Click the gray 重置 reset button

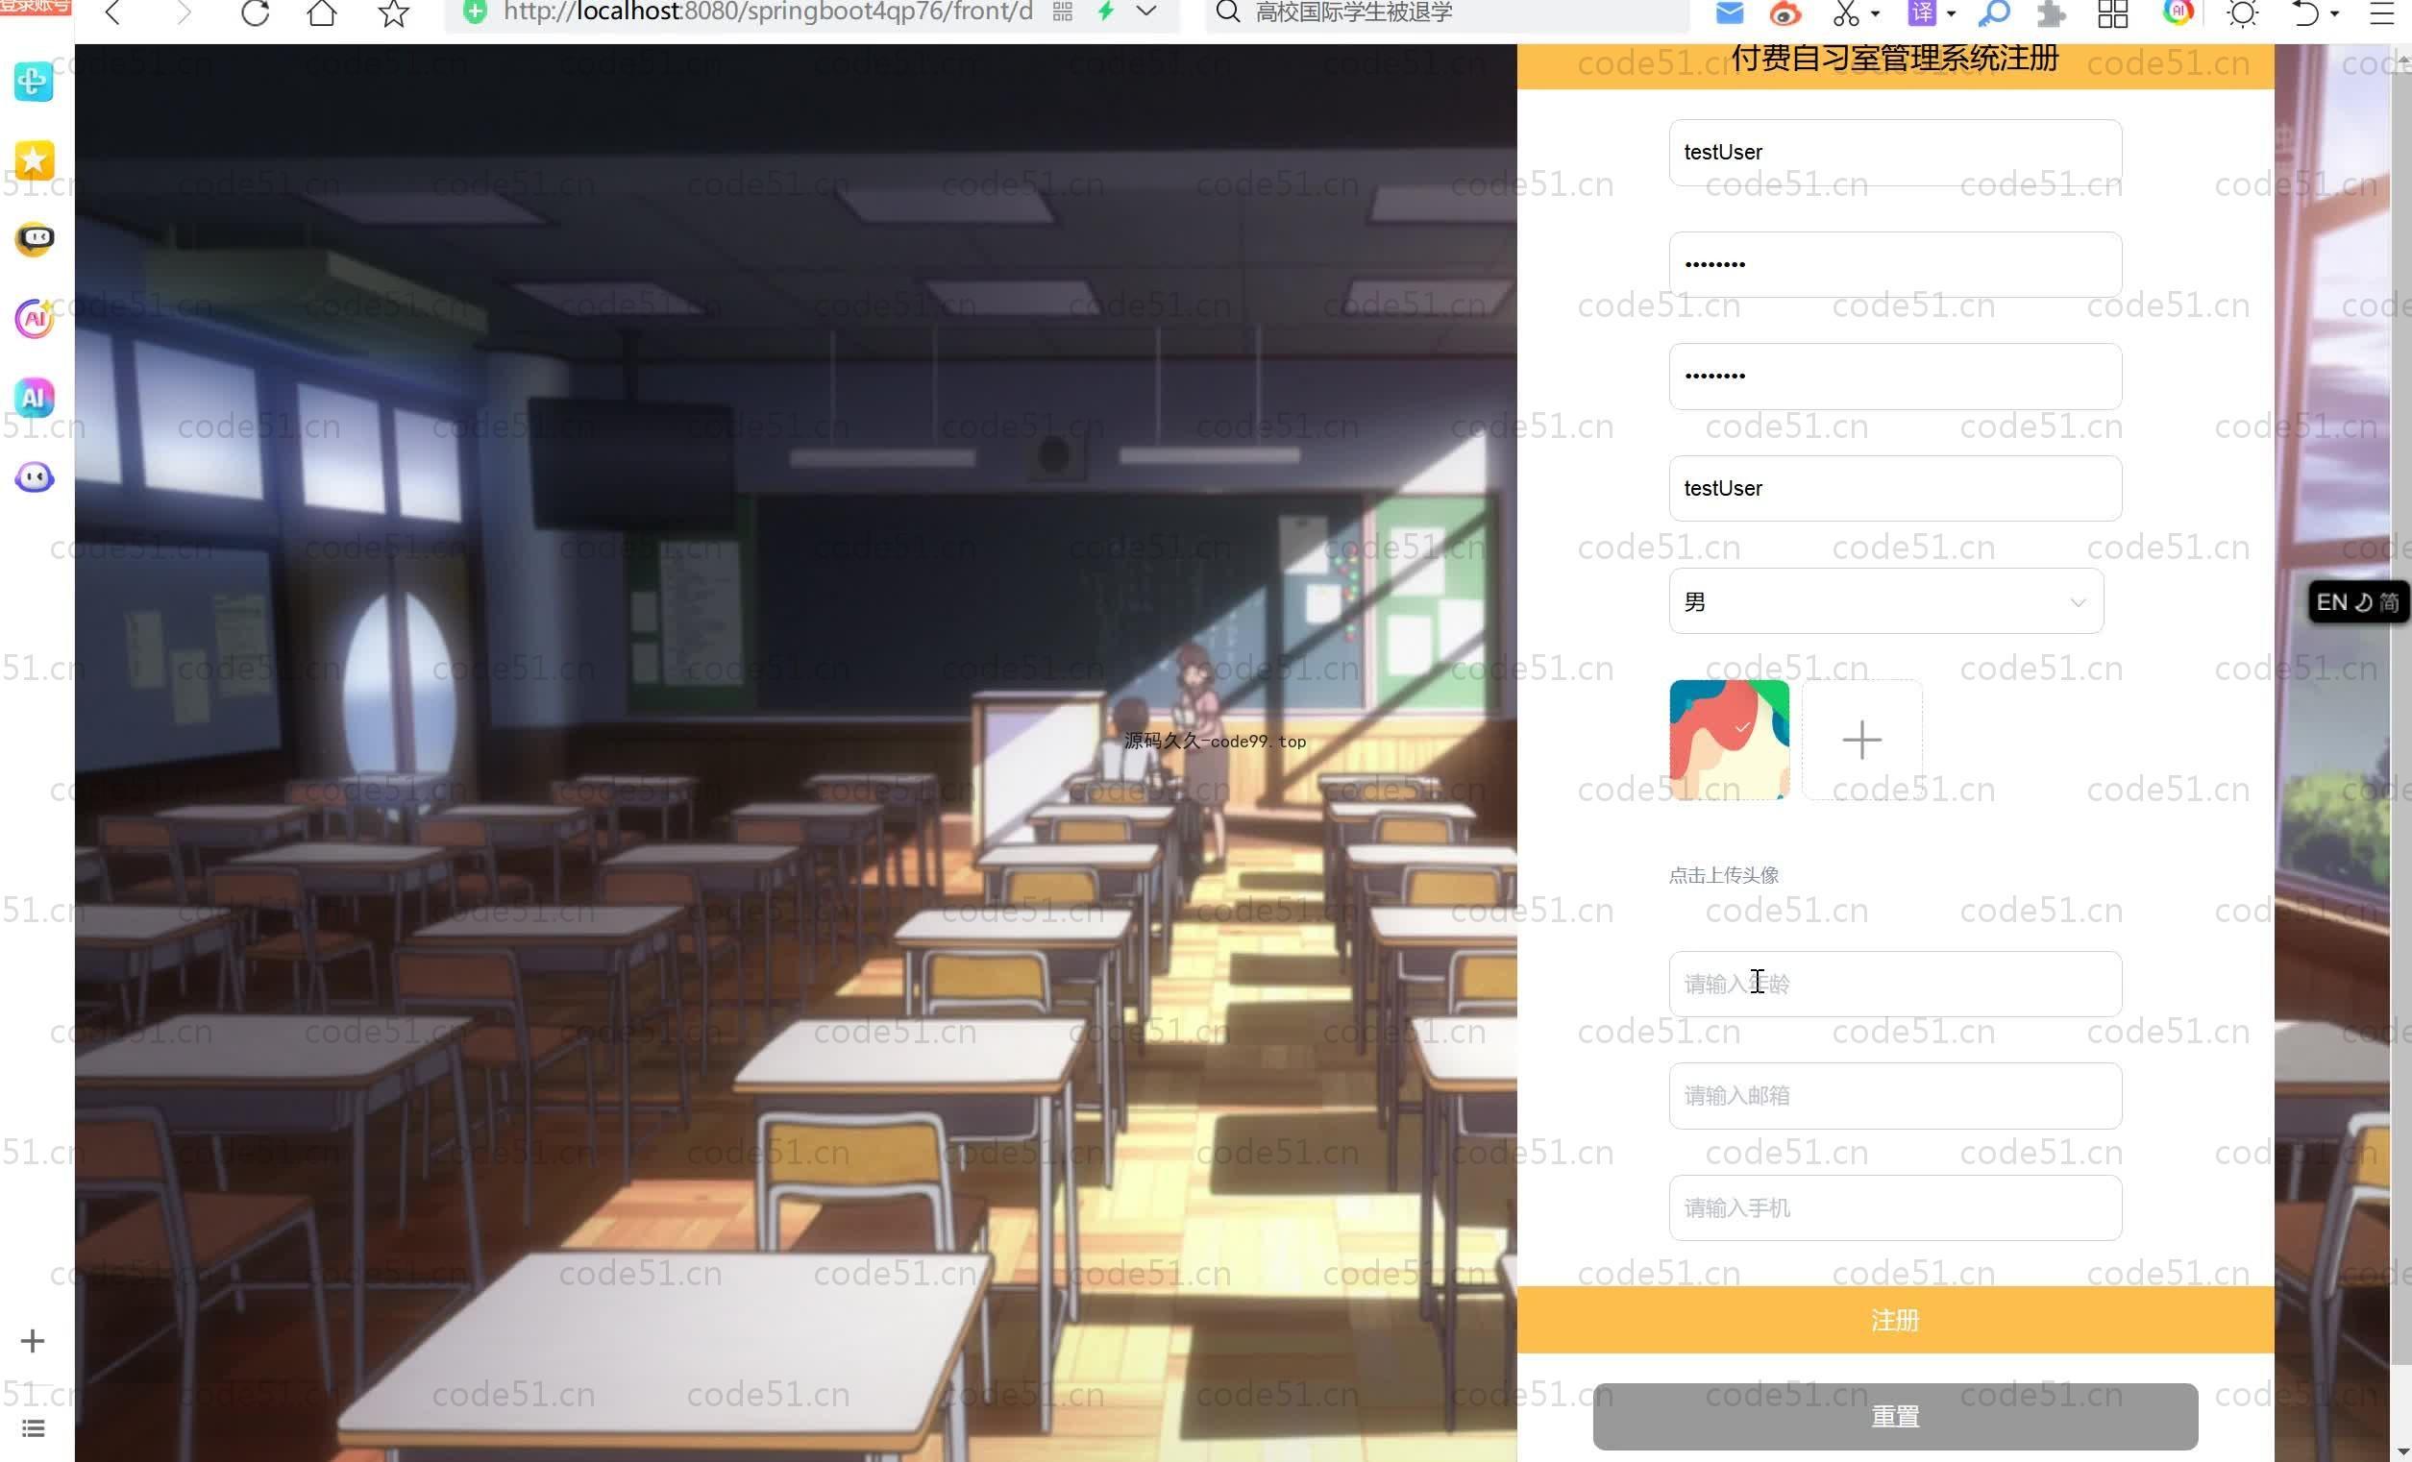point(1894,1416)
